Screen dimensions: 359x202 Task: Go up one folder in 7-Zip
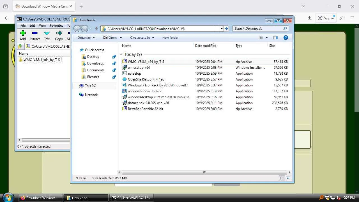pos(20,46)
